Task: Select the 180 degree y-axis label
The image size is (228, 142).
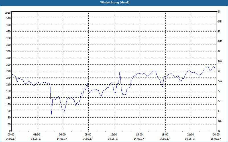Action: click(8, 91)
